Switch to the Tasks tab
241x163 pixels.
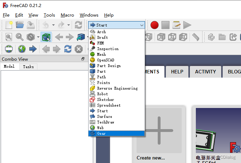[29, 67]
